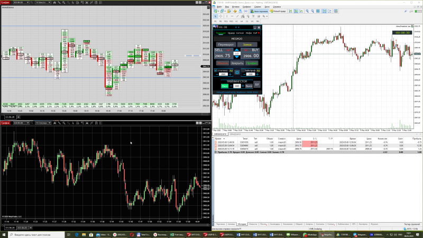This screenshot has height=238, width=423.
Task: Open the История tab in MetaTrader terminal
Action: pos(242,224)
